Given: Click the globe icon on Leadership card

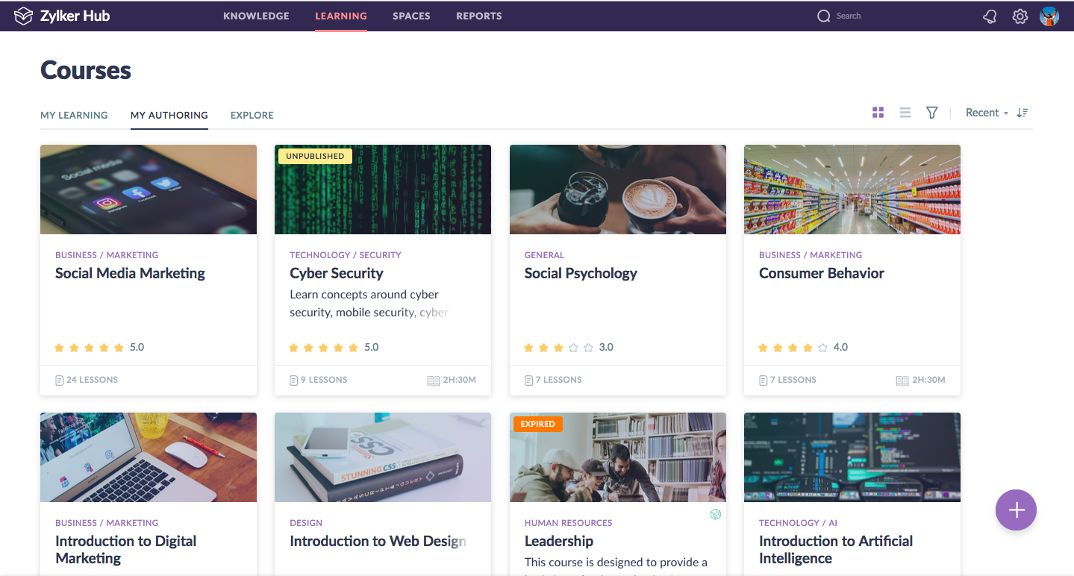Looking at the screenshot, I should 716,514.
